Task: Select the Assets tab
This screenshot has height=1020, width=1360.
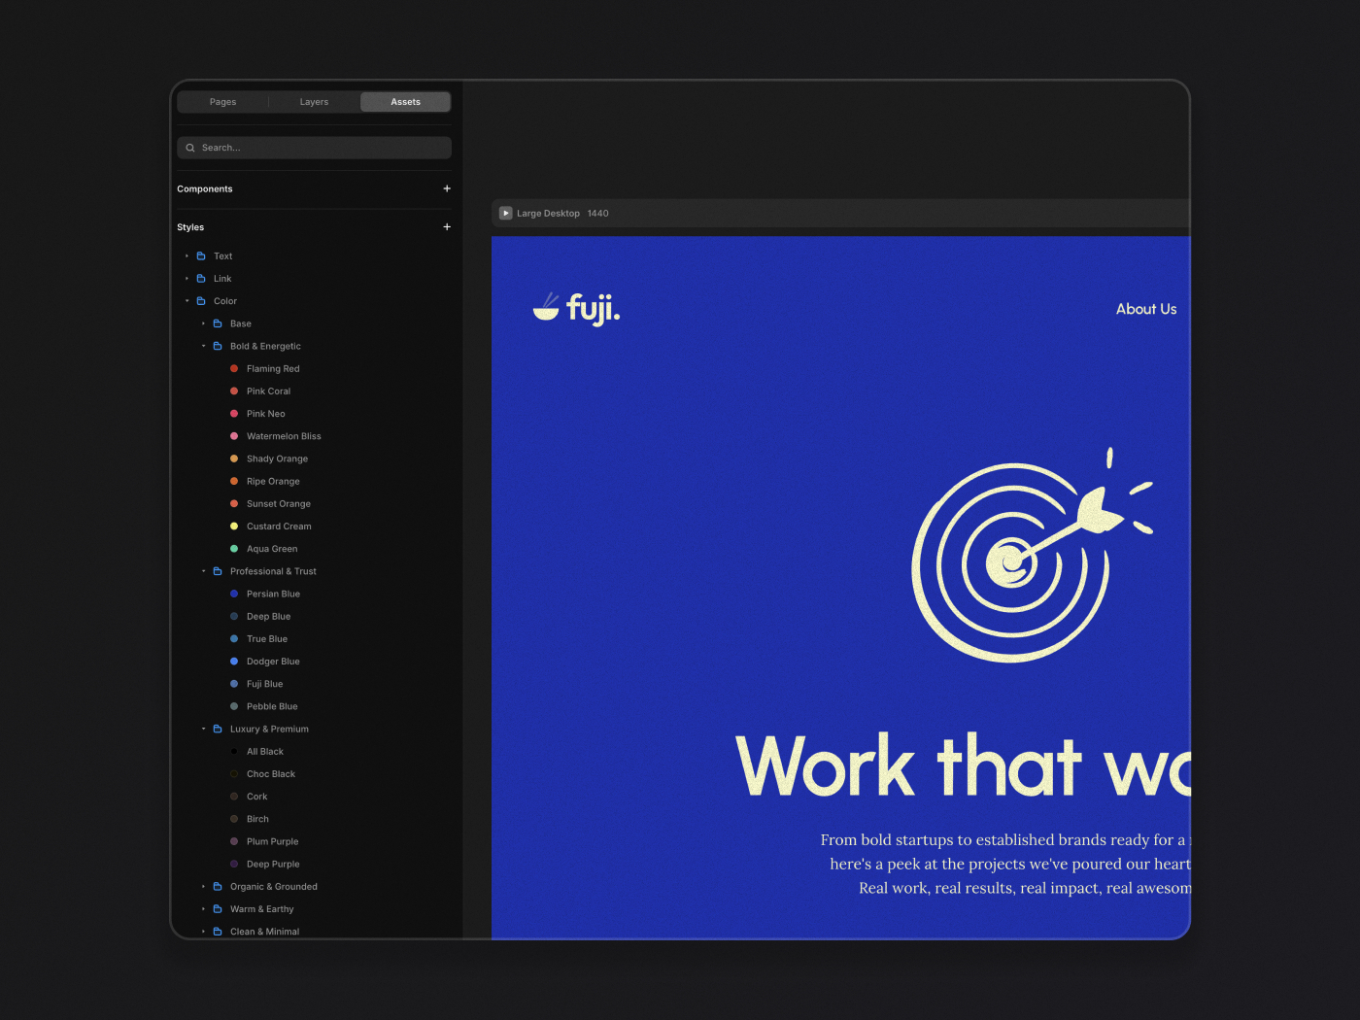Action: [x=405, y=102]
